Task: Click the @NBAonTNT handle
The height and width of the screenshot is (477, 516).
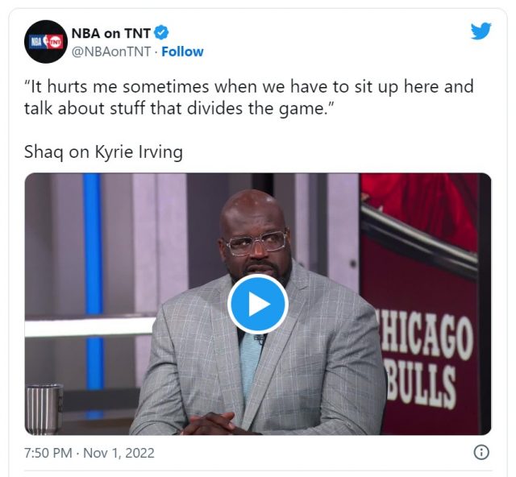Action: tap(111, 52)
